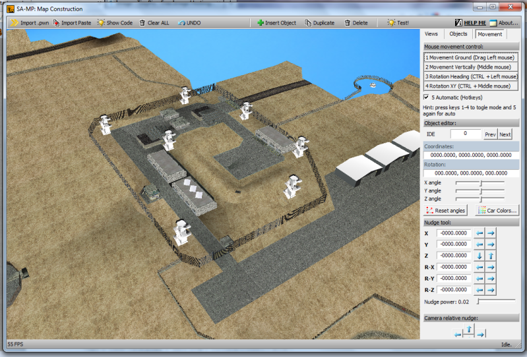Open Show Code from the toolbar
527x357 pixels.
coord(115,22)
